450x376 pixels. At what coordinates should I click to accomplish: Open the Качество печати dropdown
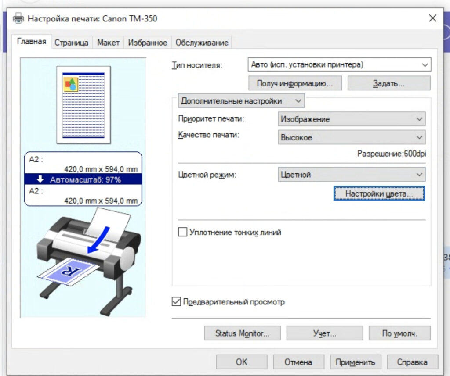[x=352, y=137]
